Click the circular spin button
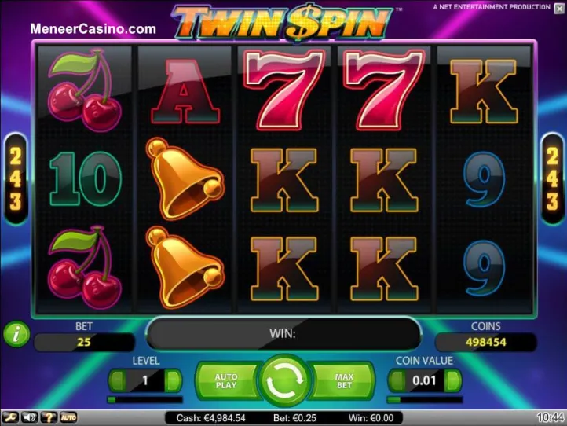The image size is (567, 426). pos(284,380)
